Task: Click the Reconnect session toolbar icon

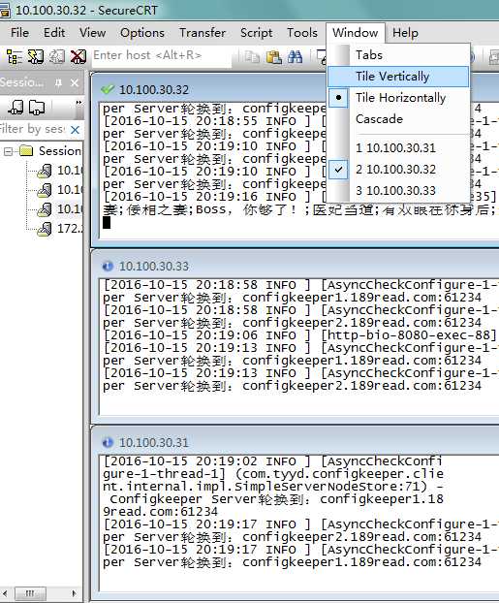Action: 57,56
